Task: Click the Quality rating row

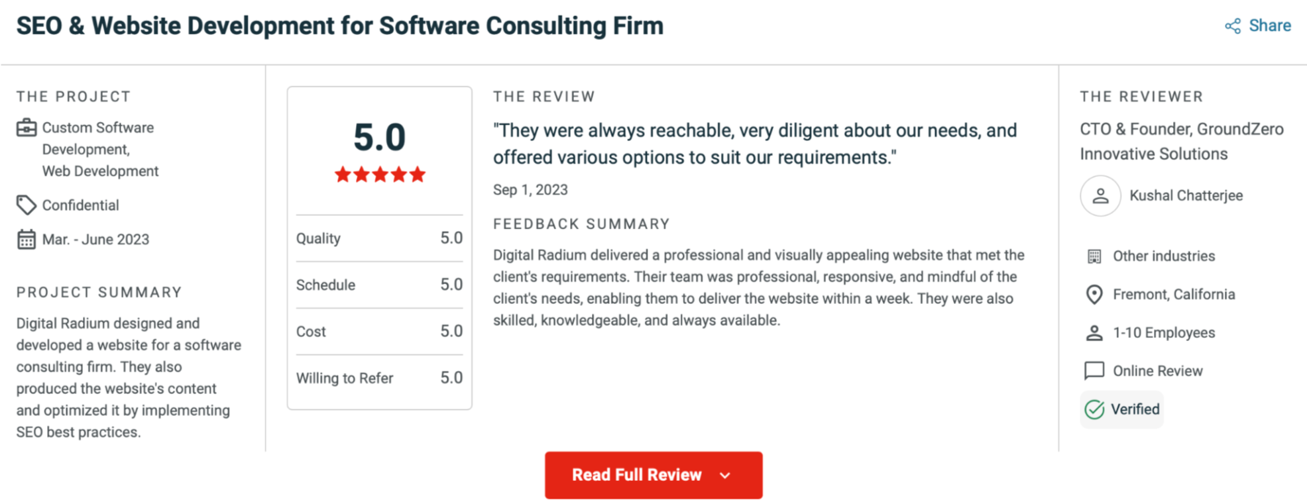Action: (379, 238)
